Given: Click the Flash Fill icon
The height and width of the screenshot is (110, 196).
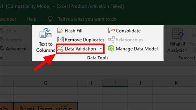Looking at the screenshot, I should pos(60,30).
